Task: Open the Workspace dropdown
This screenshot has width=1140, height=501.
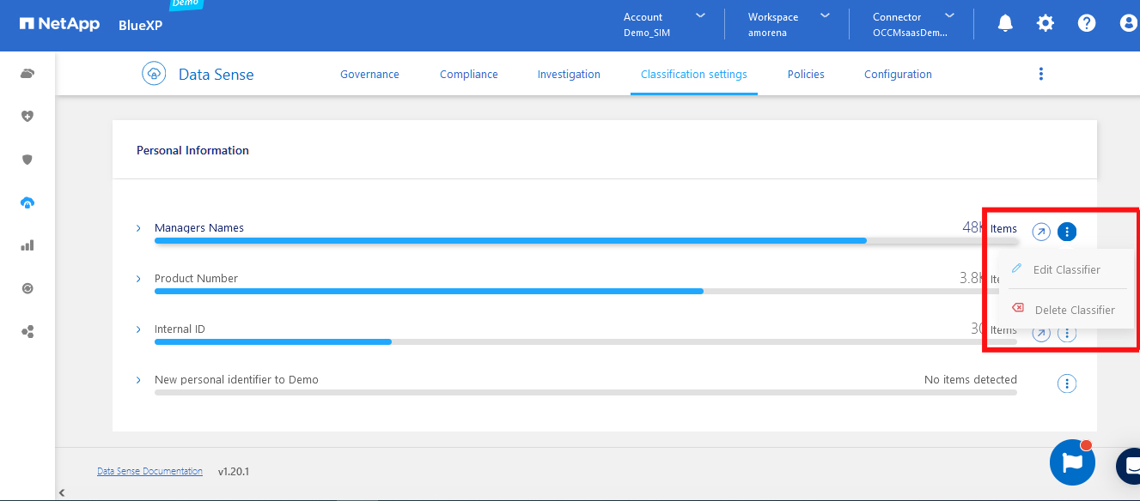Action: pyautogui.click(x=789, y=24)
